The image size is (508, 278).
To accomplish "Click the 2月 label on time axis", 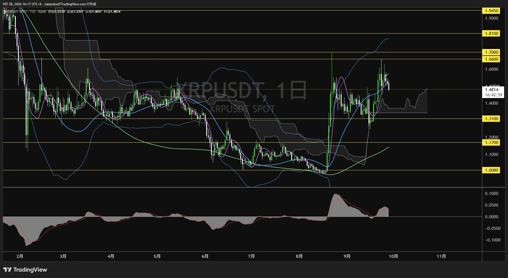I will click(20, 256).
